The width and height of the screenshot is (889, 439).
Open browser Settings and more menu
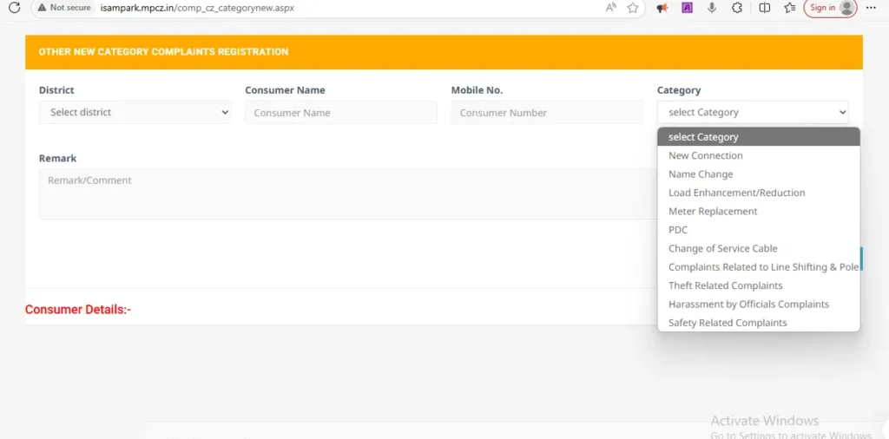(x=871, y=8)
